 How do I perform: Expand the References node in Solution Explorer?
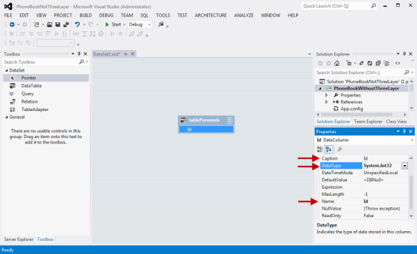tap(327, 102)
